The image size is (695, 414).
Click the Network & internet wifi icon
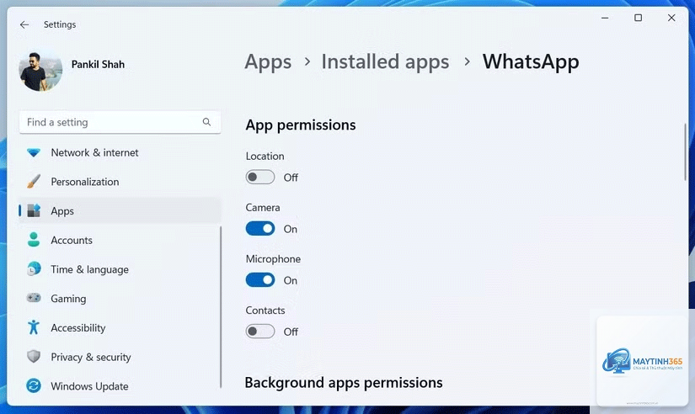(x=33, y=153)
